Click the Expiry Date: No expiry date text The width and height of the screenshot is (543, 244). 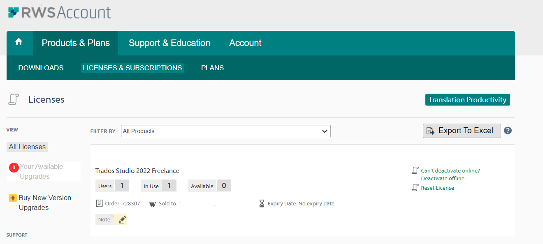tap(301, 204)
